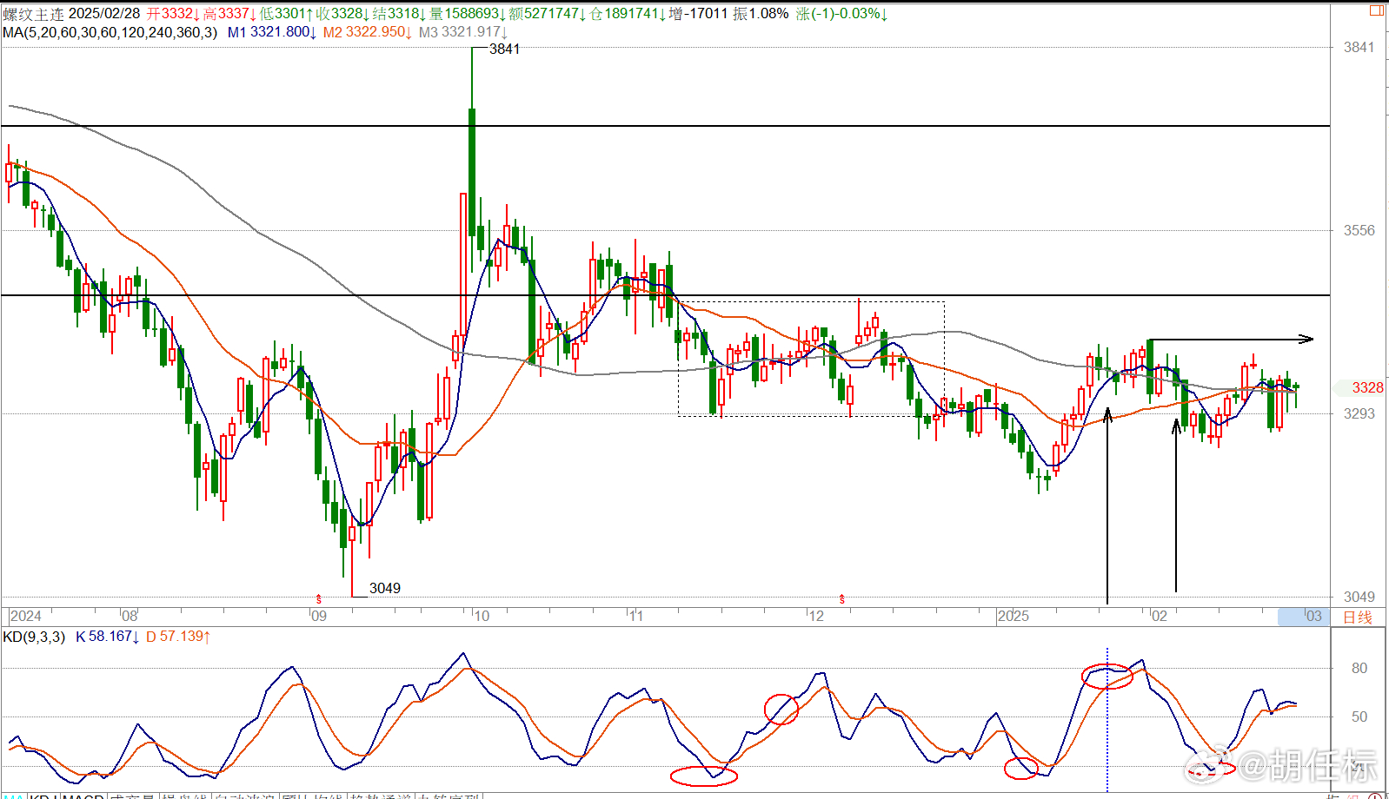This screenshot has height=799, width=1389.
Task: Click the change value 涨(-1)-0.03%
Action: point(841,14)
